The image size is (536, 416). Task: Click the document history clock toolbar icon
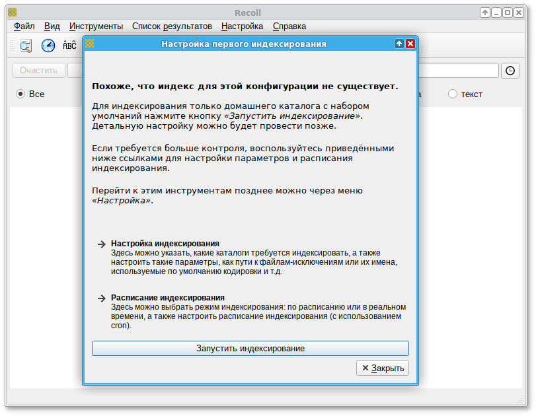(48, 46)
